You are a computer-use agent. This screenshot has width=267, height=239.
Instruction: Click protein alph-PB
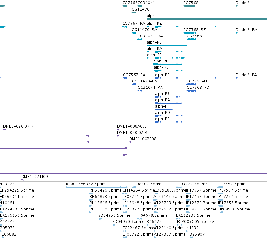coord(168,97)
